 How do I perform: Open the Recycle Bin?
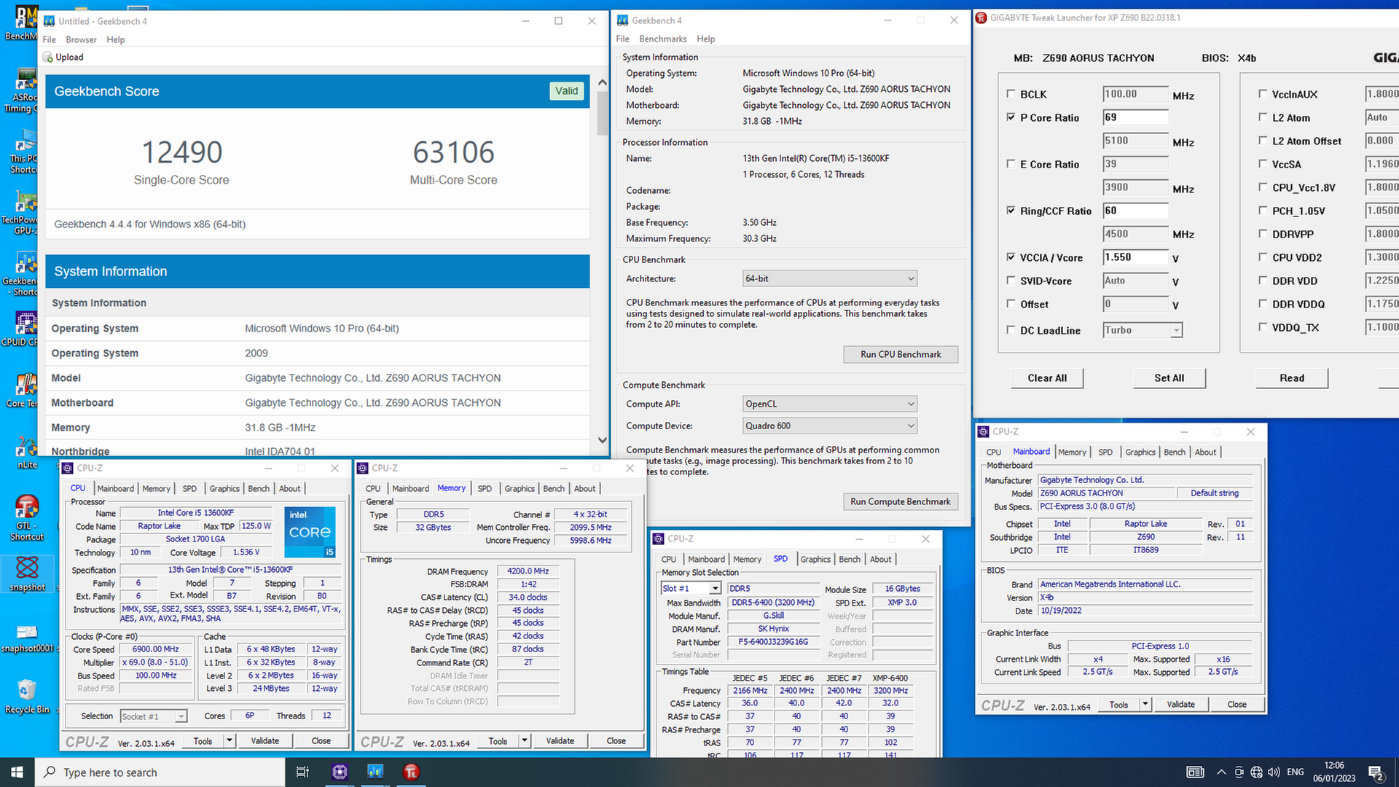point(27,696)
